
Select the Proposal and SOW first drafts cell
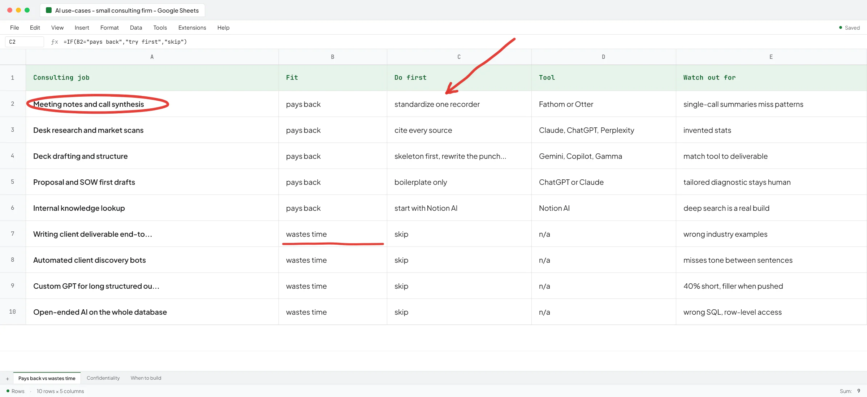[152, 182]
